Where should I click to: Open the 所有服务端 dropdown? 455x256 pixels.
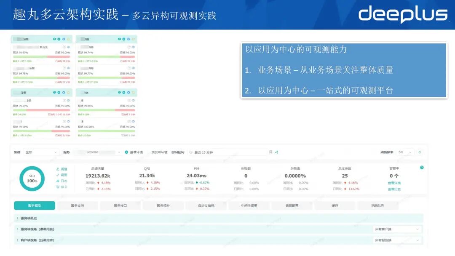click(397, 240)
